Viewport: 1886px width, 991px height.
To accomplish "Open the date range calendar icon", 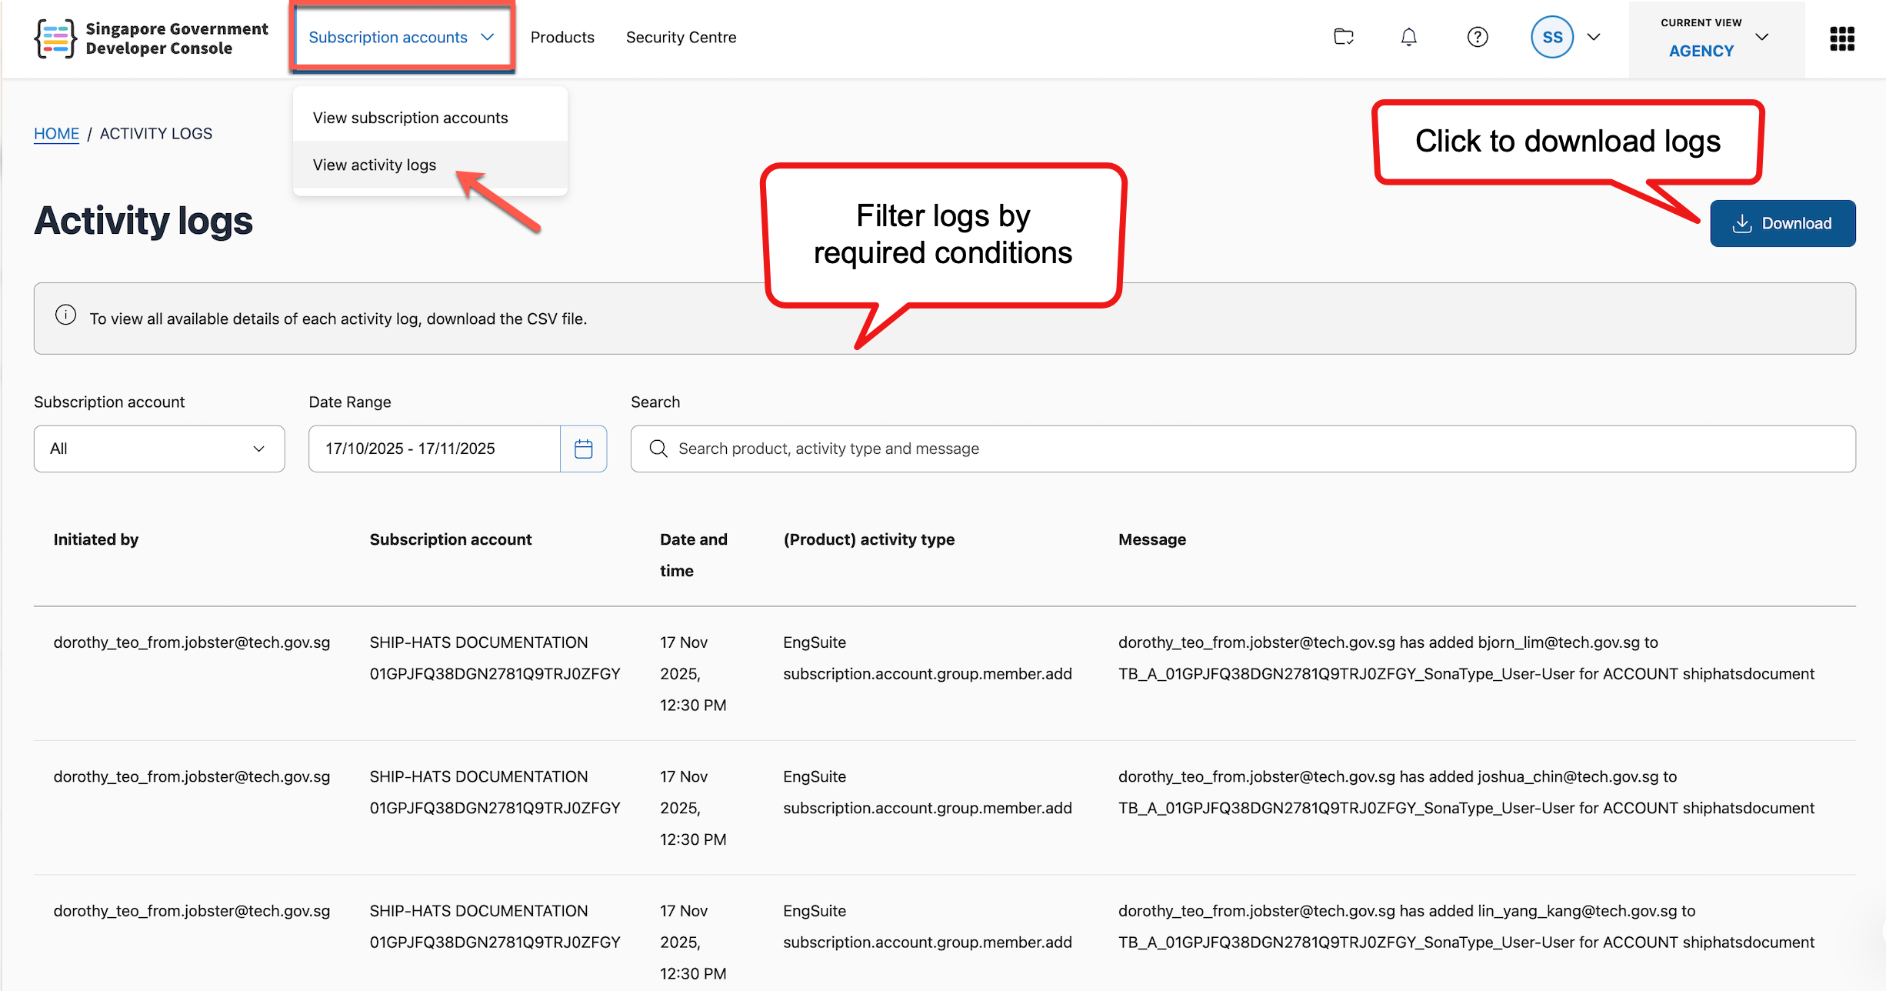I will (x=584, y=449).
